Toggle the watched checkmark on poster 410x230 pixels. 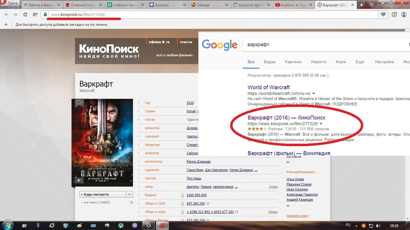(x=79, y=103)
